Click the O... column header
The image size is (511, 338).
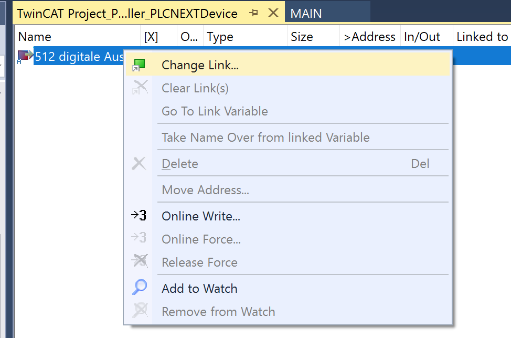coord(190,37)
